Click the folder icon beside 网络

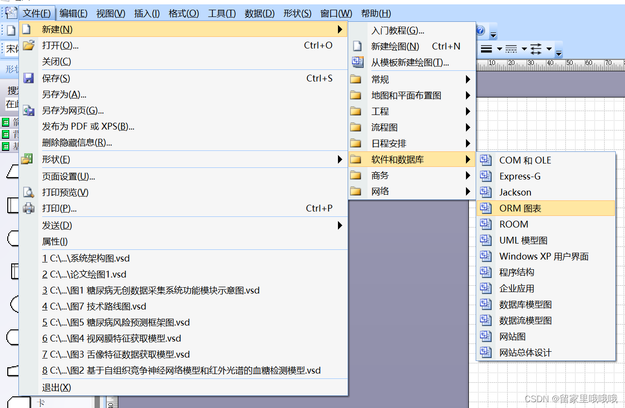(356, 191)
